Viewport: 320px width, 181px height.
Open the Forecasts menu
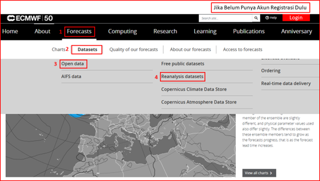[x=79, y=31]
